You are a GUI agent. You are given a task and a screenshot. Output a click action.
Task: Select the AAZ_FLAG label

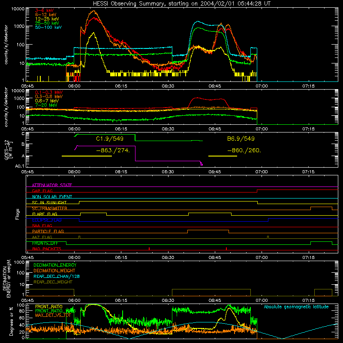[42, 237]
